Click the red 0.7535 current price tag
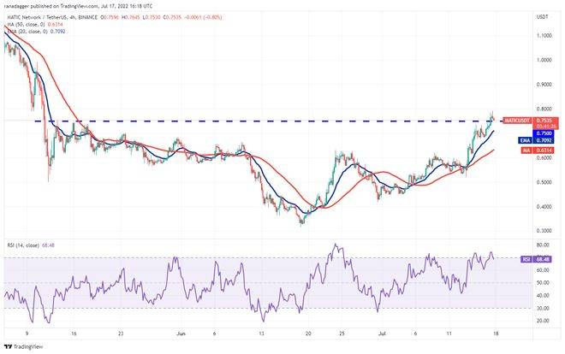Image resolution: width=565 pixels, height=354 pixels. click(x=544, y=121)
